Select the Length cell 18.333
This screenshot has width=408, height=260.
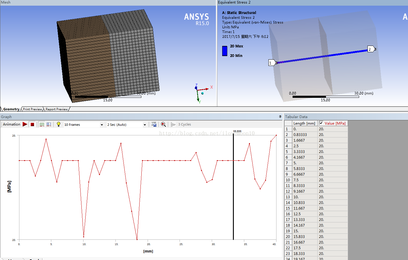305,253
